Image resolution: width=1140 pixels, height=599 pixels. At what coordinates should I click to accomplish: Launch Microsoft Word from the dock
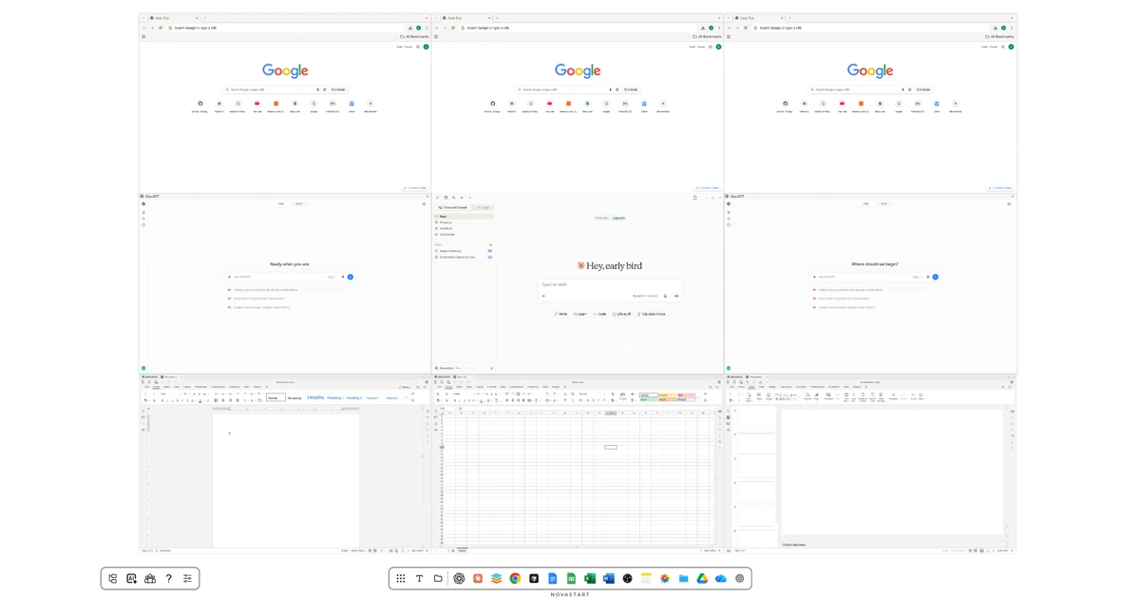point(609,578)
